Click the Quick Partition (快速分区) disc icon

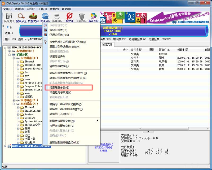pyautogui.click(x=45, y=16)
